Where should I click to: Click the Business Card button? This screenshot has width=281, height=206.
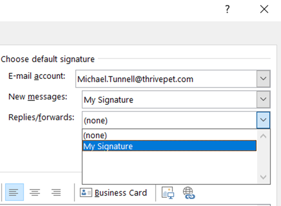[113, 193]
